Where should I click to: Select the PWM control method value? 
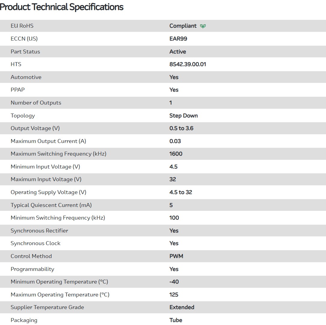(176, 256)
